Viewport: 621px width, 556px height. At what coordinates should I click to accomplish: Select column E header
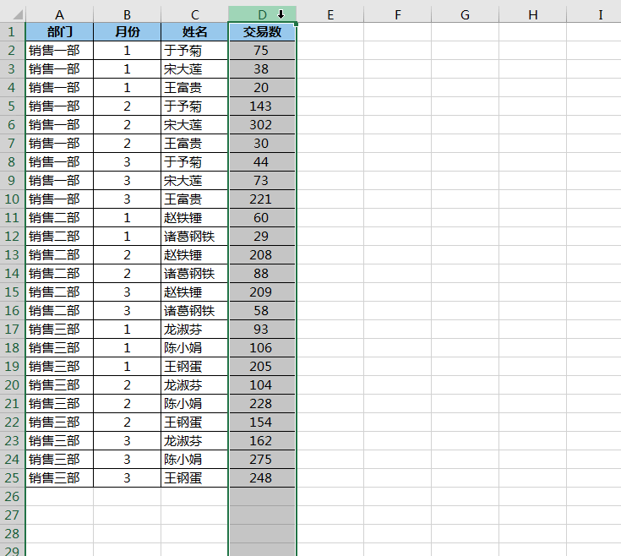[x=330, y=14]
